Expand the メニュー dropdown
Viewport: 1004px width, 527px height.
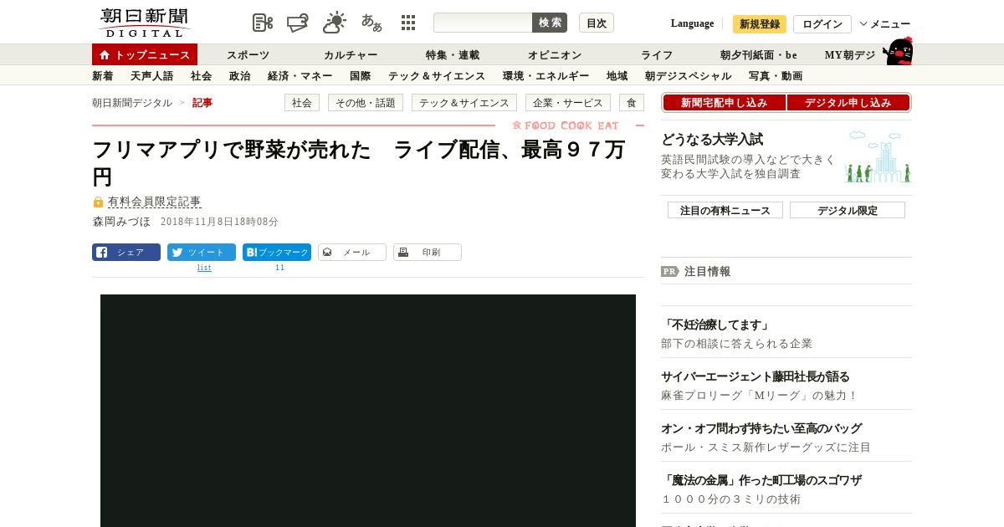tap(885, 24)
